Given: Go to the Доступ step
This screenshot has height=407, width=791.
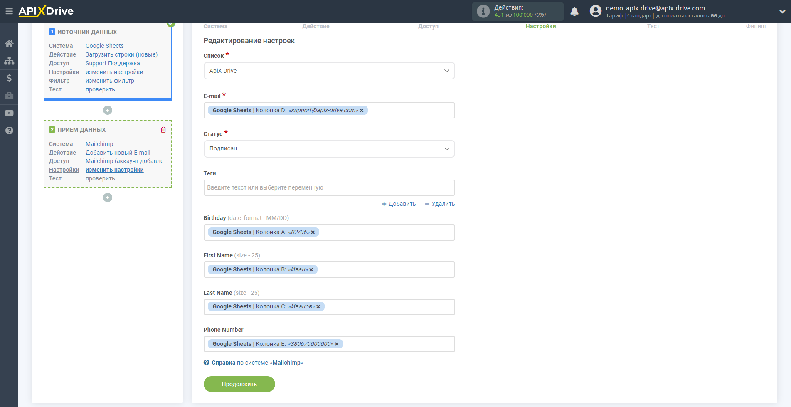Looking at the screenshot, I should [428, 26].
